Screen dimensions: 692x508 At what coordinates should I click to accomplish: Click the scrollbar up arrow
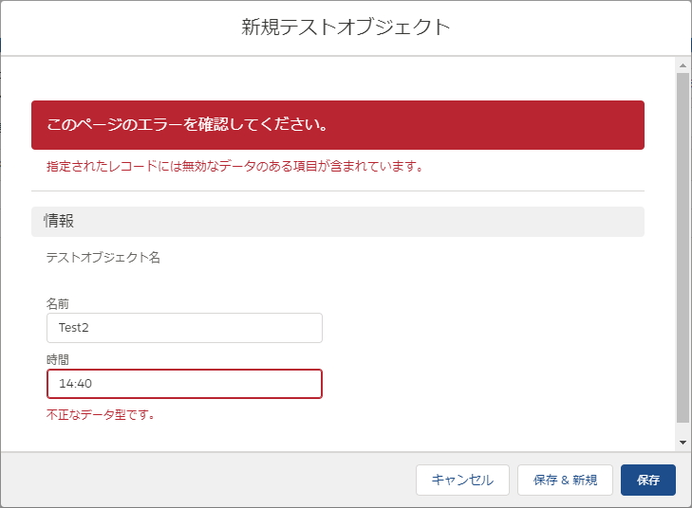(x=683, y=65)
